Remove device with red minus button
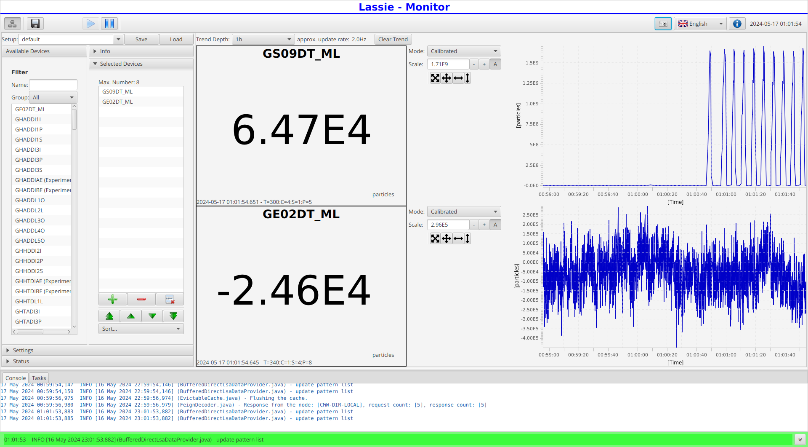Viewport: 808px width, 447px height. click(x=141, y=299)
